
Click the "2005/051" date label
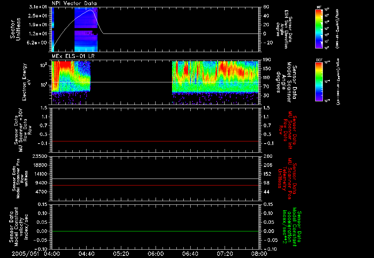point(25,254)
